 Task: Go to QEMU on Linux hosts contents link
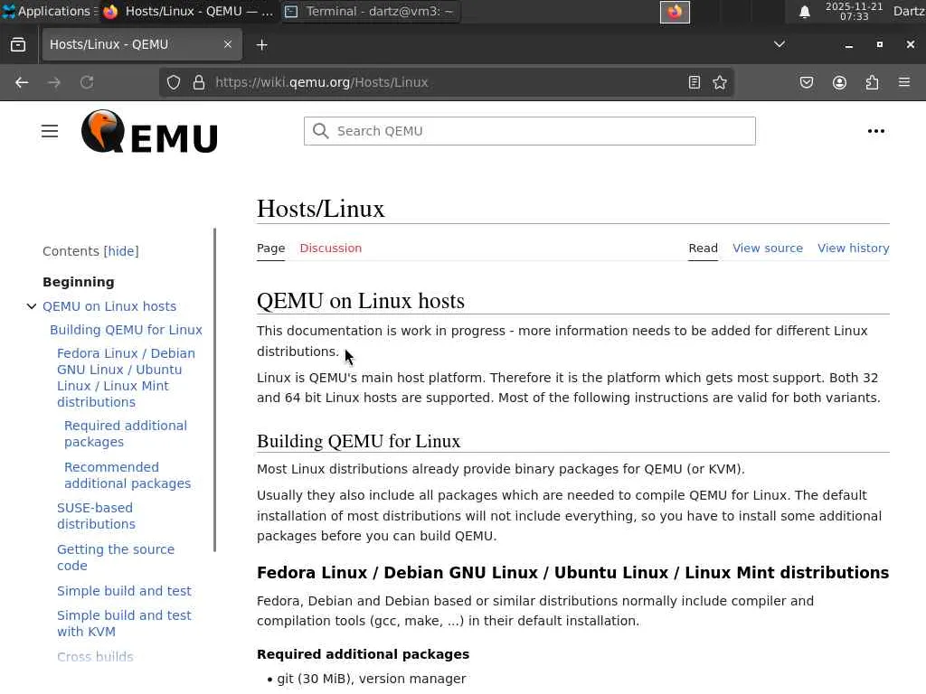pyautogui.click(x=109, y=306)
